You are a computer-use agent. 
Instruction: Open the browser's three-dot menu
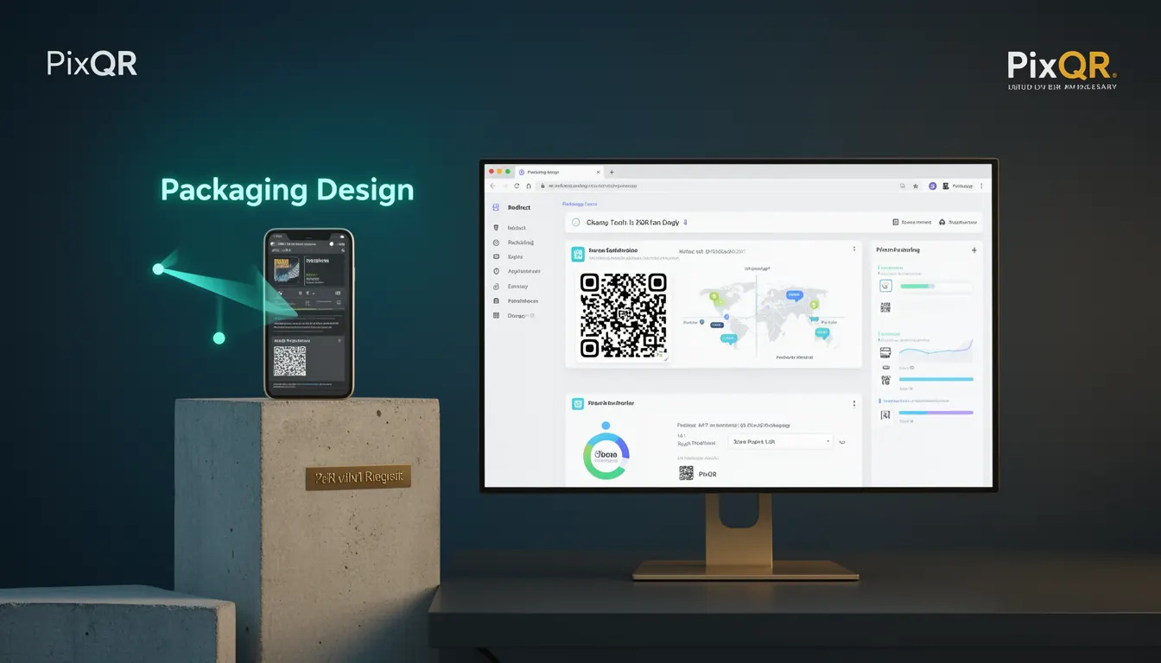(981, 186)
